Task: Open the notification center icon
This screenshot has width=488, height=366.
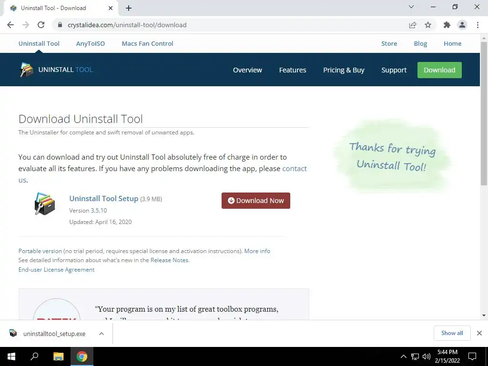Action: click(472, 356)
